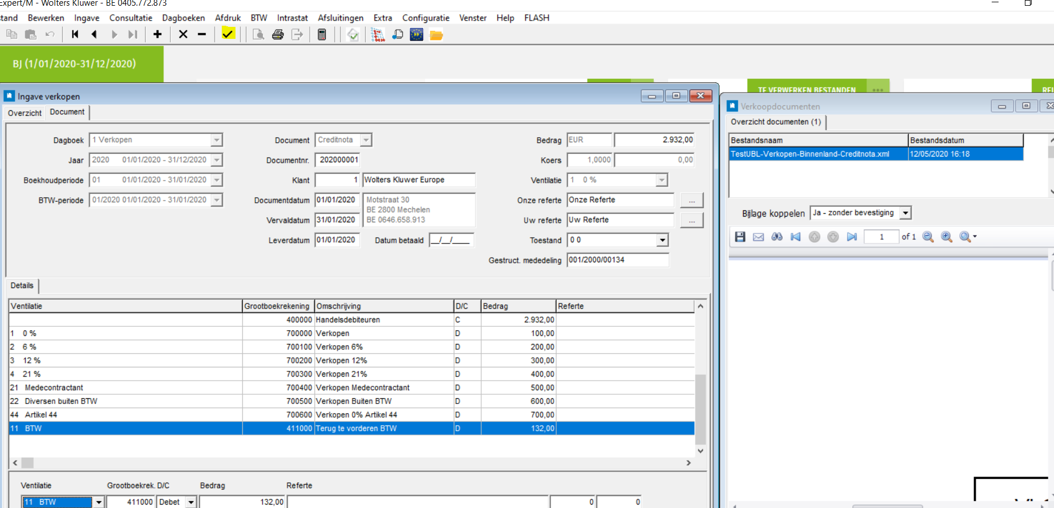Click the plus add record icon
Viewport: 1054px width, 508px height.
[157, 34]
